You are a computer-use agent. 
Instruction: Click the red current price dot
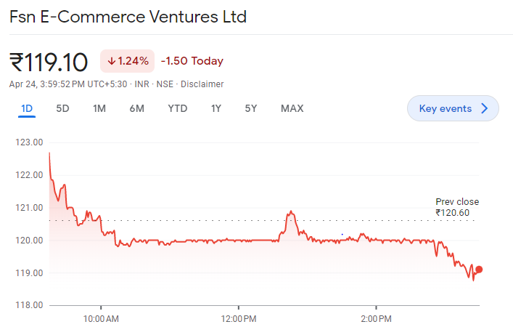(479, 270)
